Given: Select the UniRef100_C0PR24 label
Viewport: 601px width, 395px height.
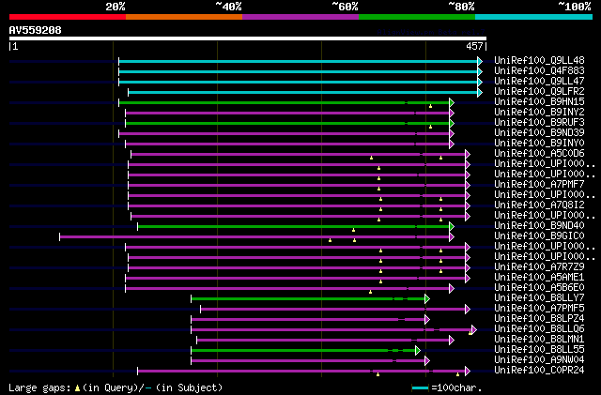Looking at the screenshot, I should [x=539, y=371].
